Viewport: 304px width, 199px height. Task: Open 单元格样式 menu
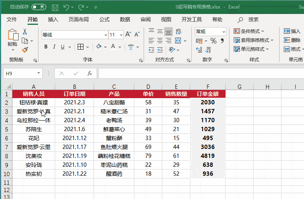[251, 49]
